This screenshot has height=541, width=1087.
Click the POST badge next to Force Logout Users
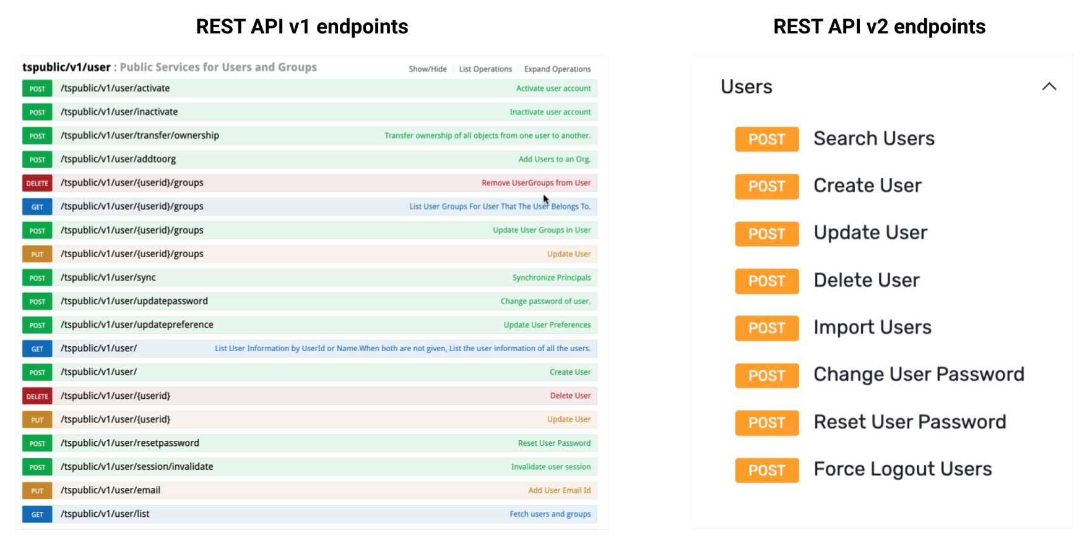pos(766,471)
